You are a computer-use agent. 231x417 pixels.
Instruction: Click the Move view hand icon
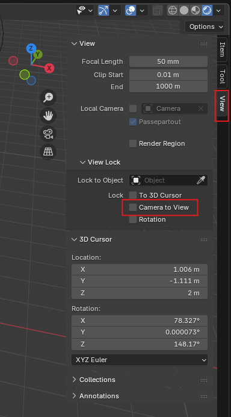tap(48, 116)
